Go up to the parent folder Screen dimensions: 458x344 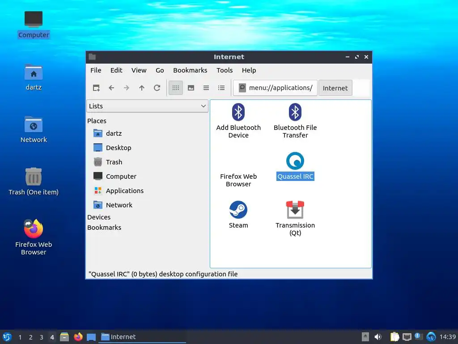pos(142,88)
